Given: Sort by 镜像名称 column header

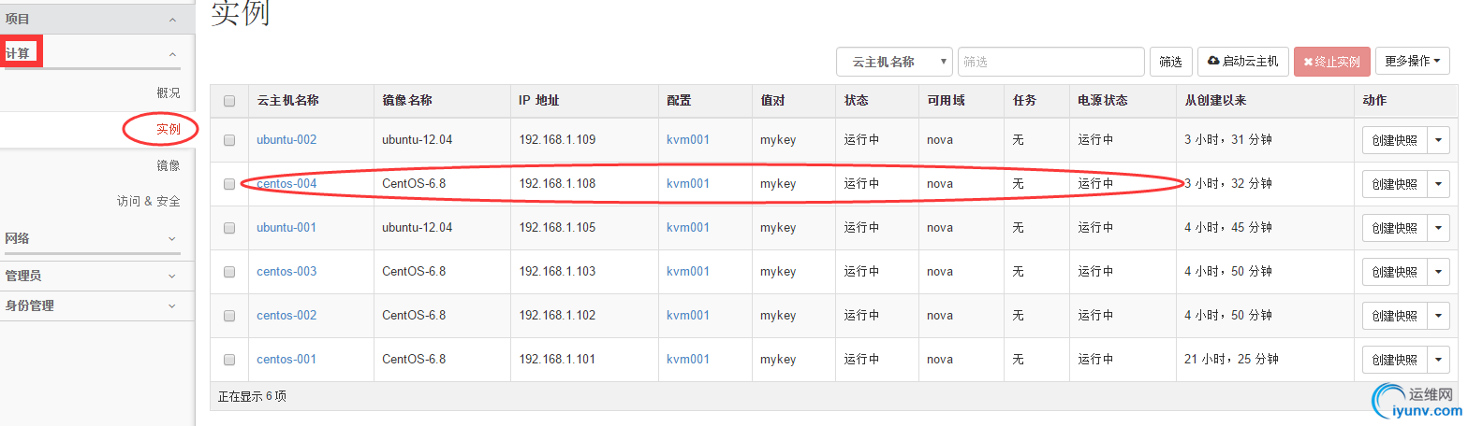Looking at the screenshot, I should point(407,101).
